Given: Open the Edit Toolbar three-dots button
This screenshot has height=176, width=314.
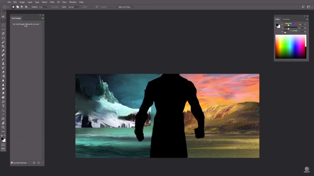Looking at the screenshot, I should tap(3, 131).
